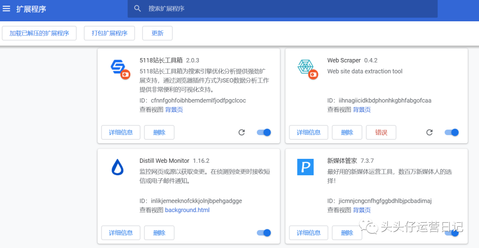
Task: Disable the Distill Web Monitor toggle
Action: click(264, 233)
